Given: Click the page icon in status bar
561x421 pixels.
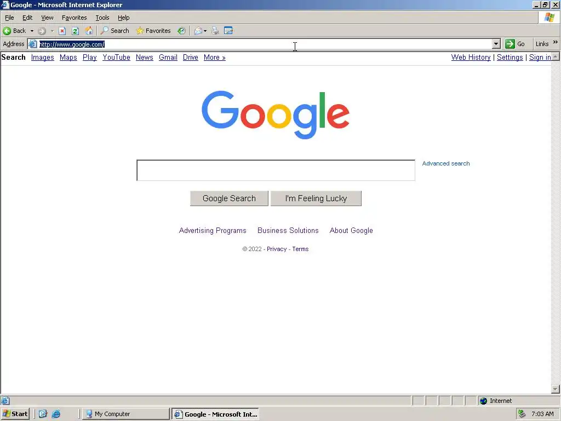Looking at the screenshot, I should (x=5, y=401).
